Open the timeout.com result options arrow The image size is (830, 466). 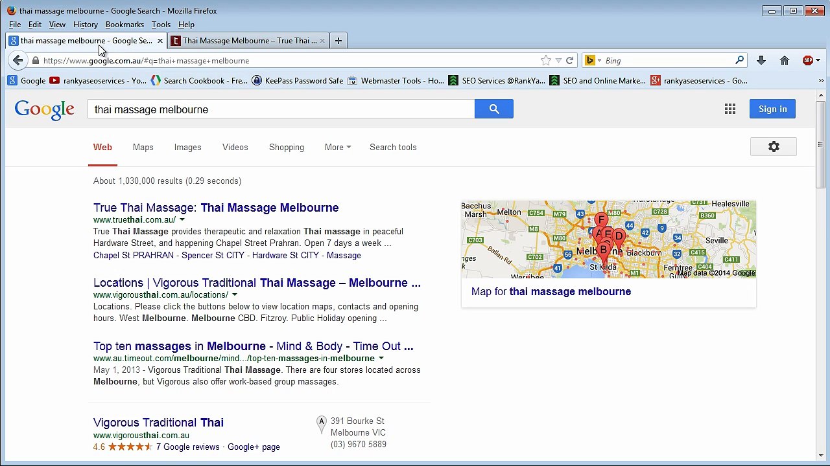[381, 359]
